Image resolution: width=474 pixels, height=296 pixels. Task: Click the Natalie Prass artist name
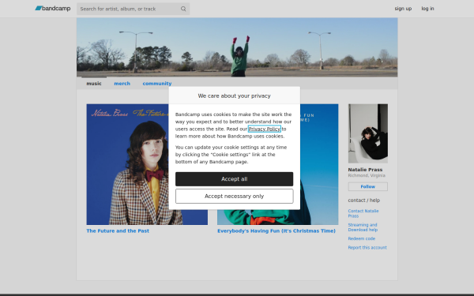pos(365,170)
